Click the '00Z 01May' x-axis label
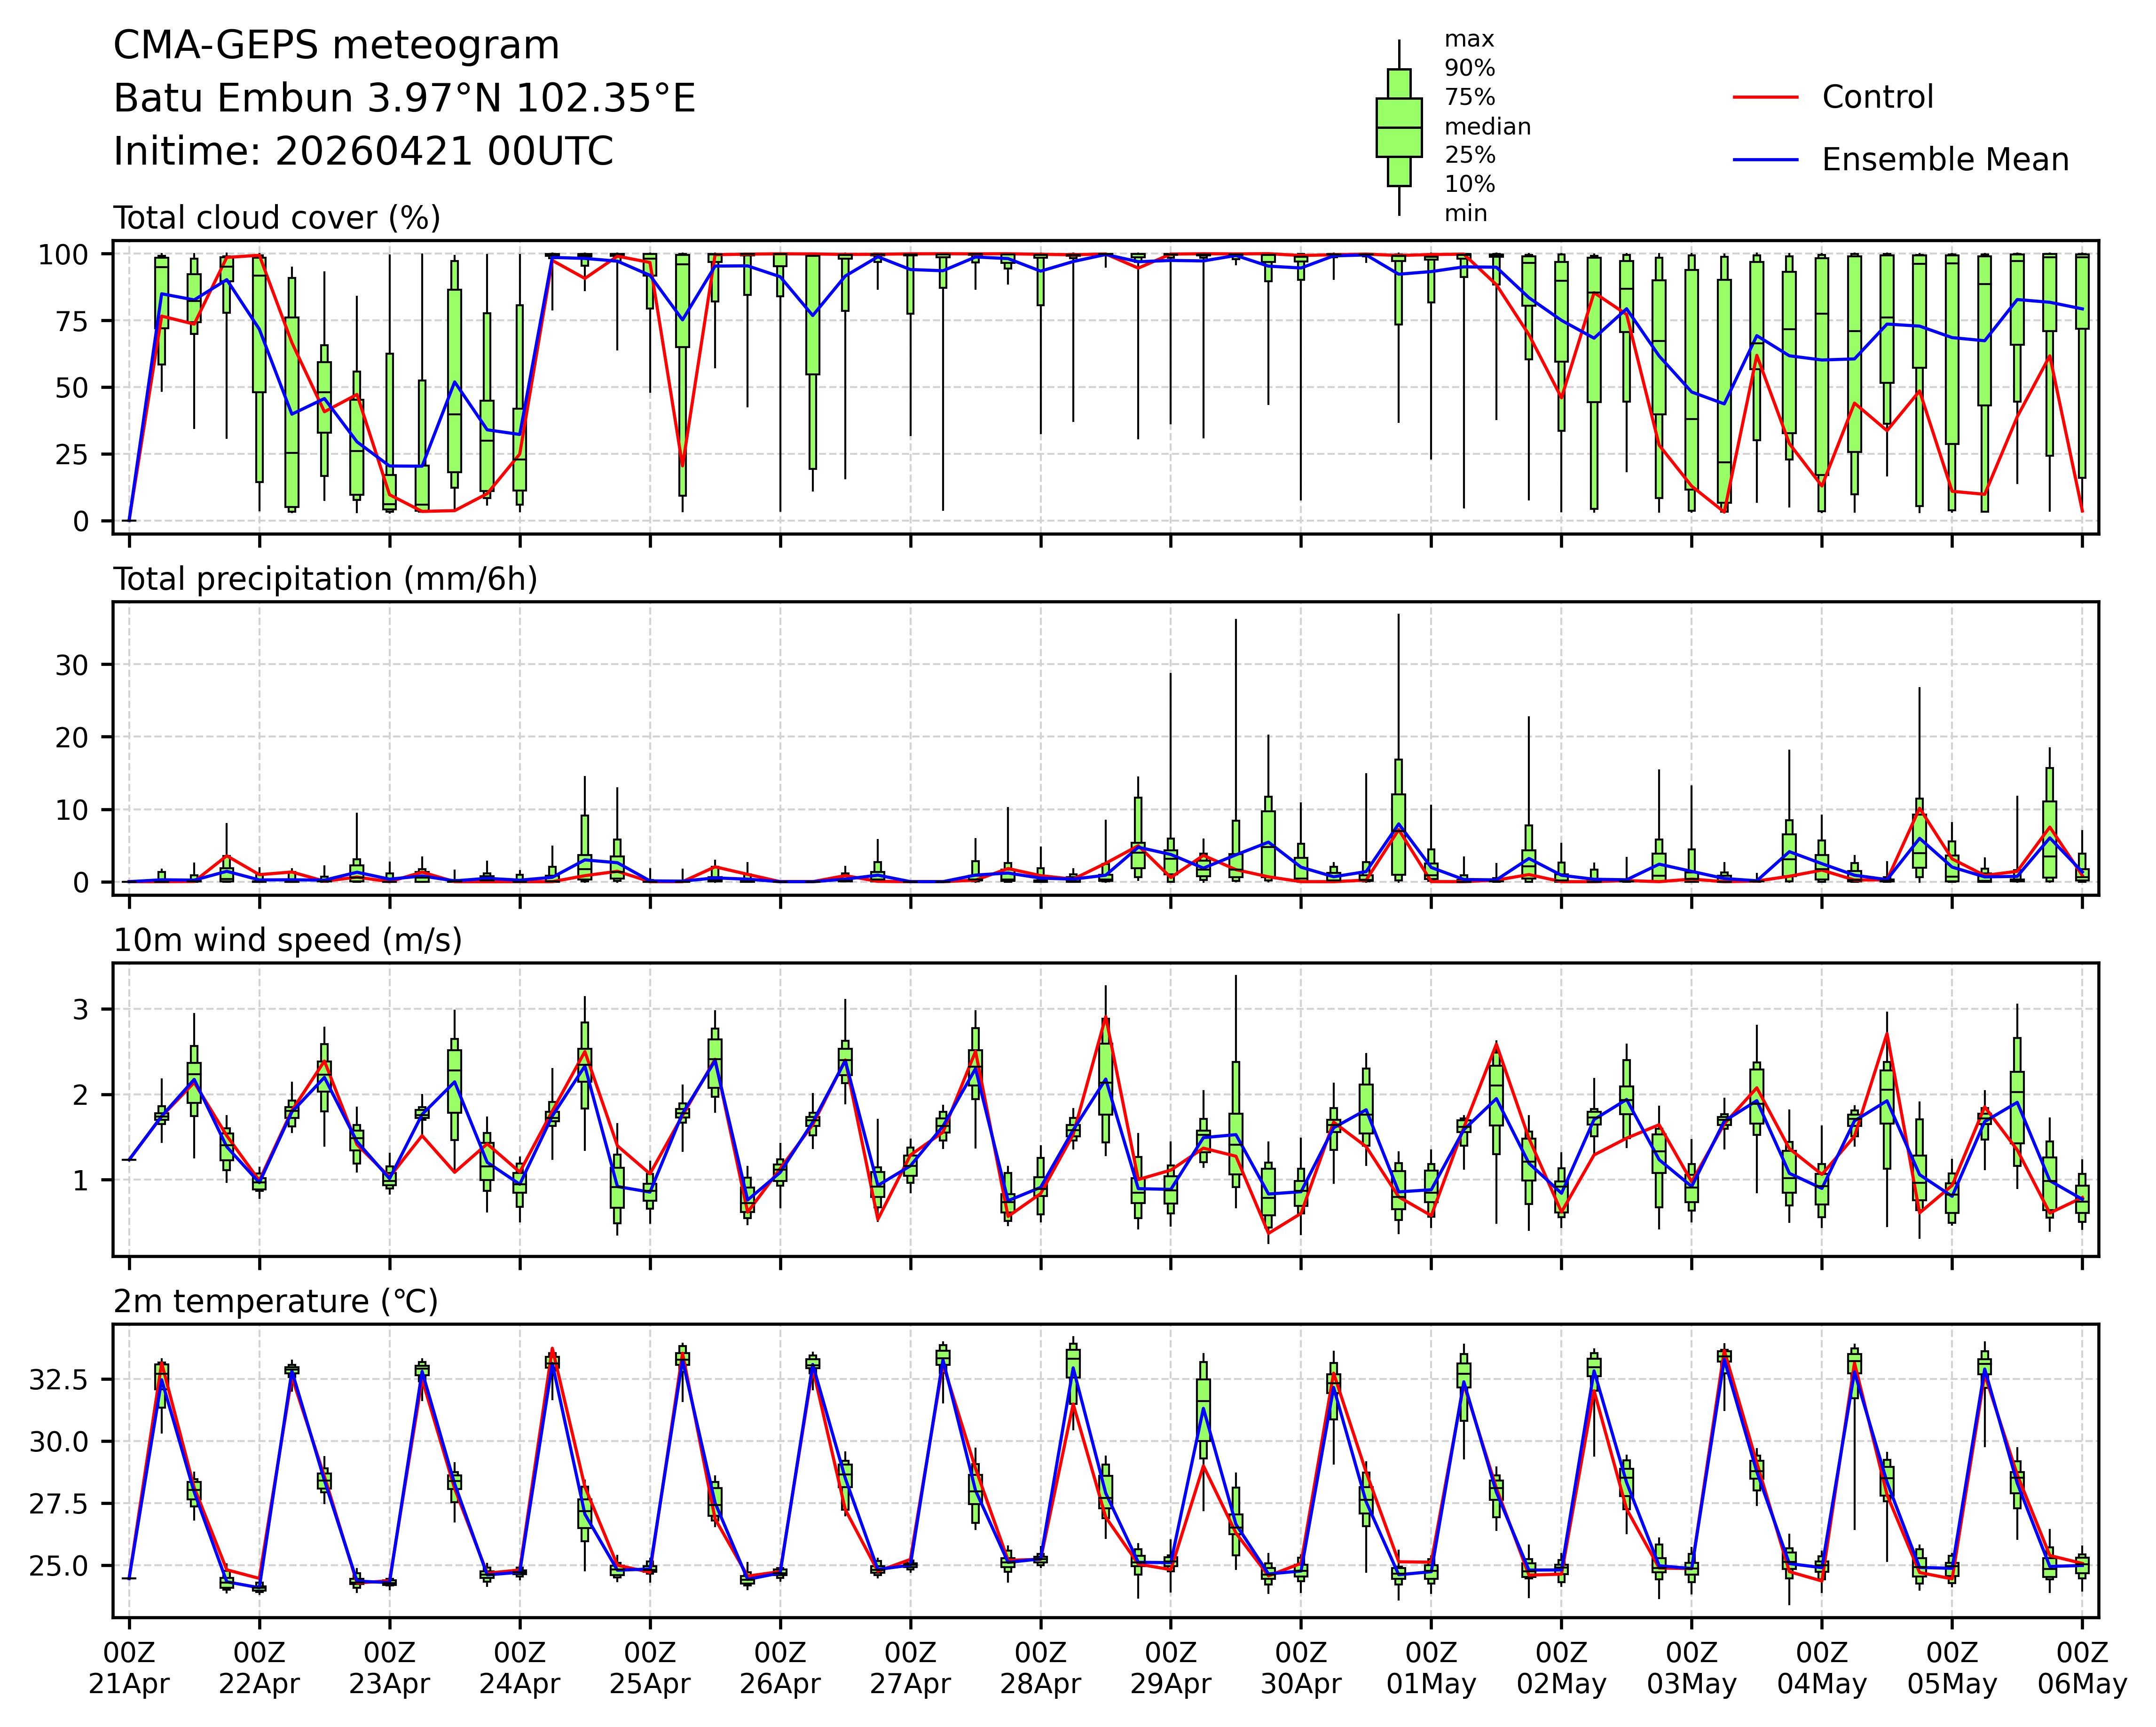2156x1727 pixels. pos(1431,1668)
